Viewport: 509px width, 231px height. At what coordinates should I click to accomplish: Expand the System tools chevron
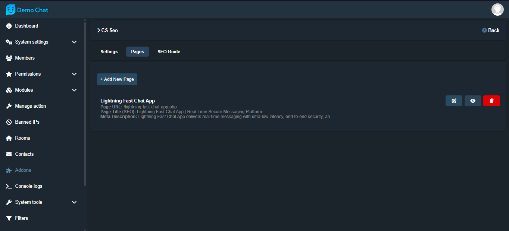pos(74,202)
